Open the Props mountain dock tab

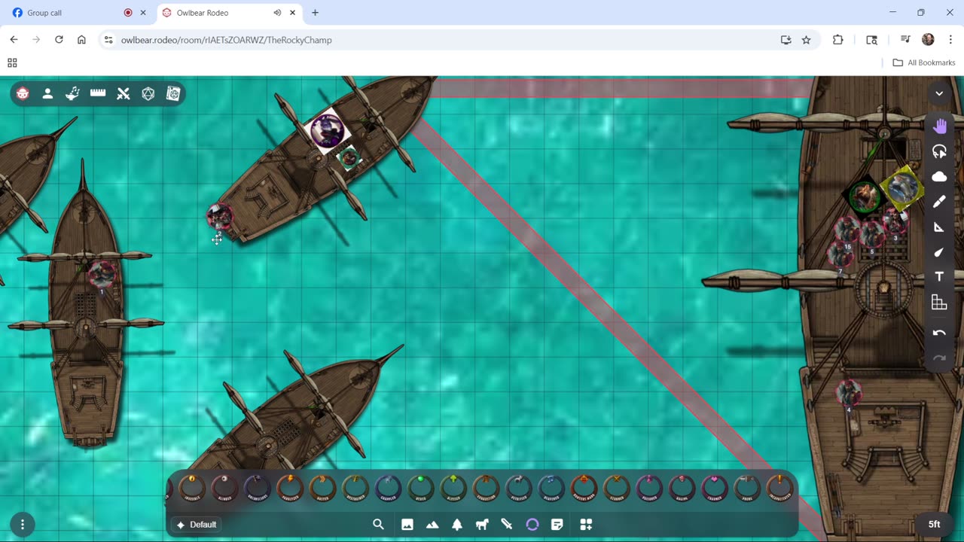(432, 525)
